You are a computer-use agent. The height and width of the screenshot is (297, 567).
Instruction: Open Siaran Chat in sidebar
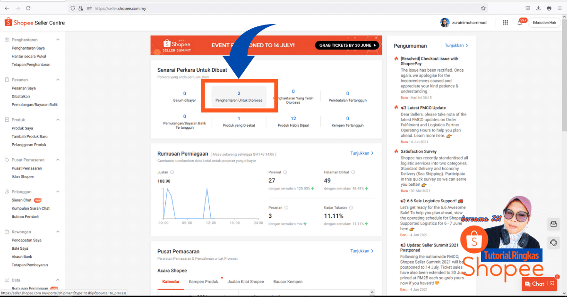(x=22, y=200)
